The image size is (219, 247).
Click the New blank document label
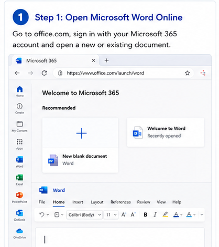point(84,156)
